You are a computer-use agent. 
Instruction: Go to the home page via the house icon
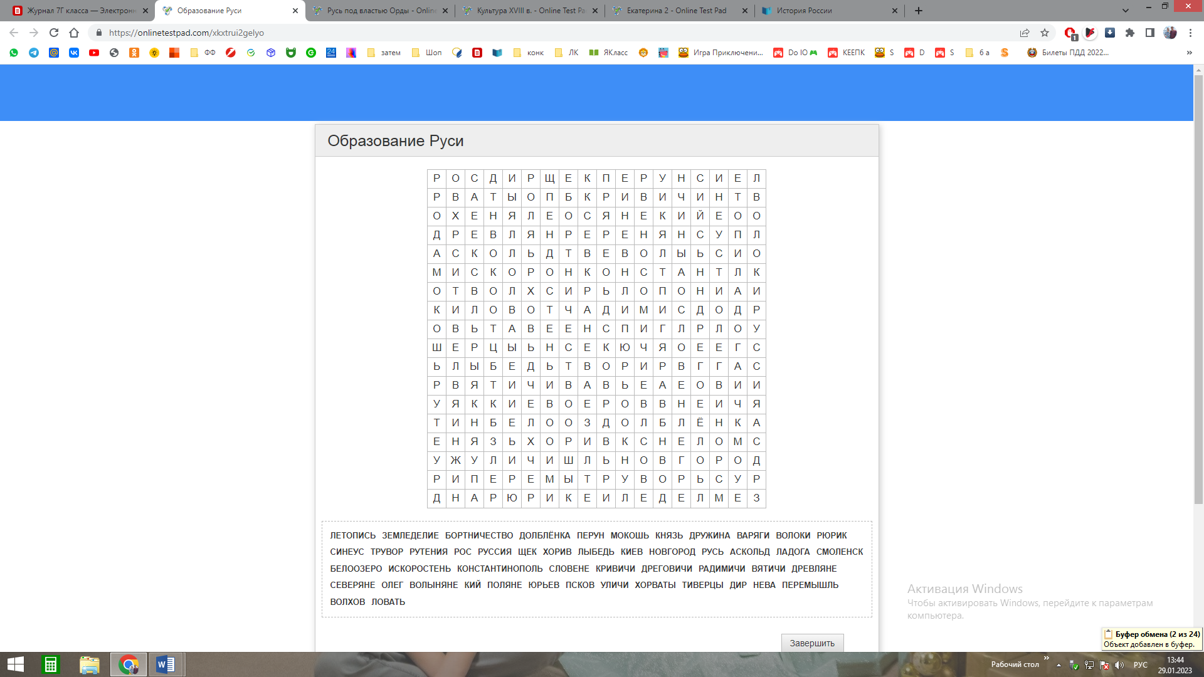[74, 33]
